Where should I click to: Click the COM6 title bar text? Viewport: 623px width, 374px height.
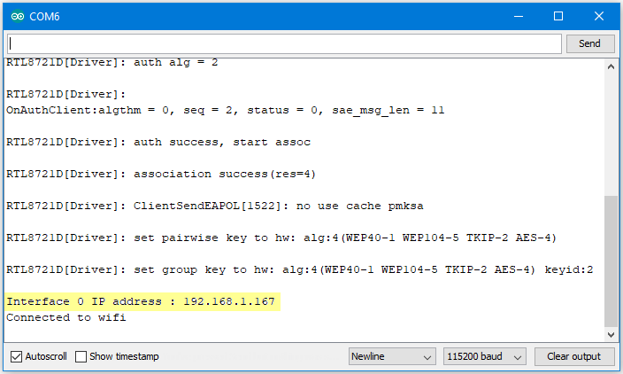[x=44, y=16]
